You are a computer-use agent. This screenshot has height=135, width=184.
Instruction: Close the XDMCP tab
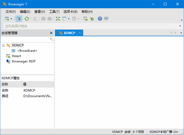point(79,33)
